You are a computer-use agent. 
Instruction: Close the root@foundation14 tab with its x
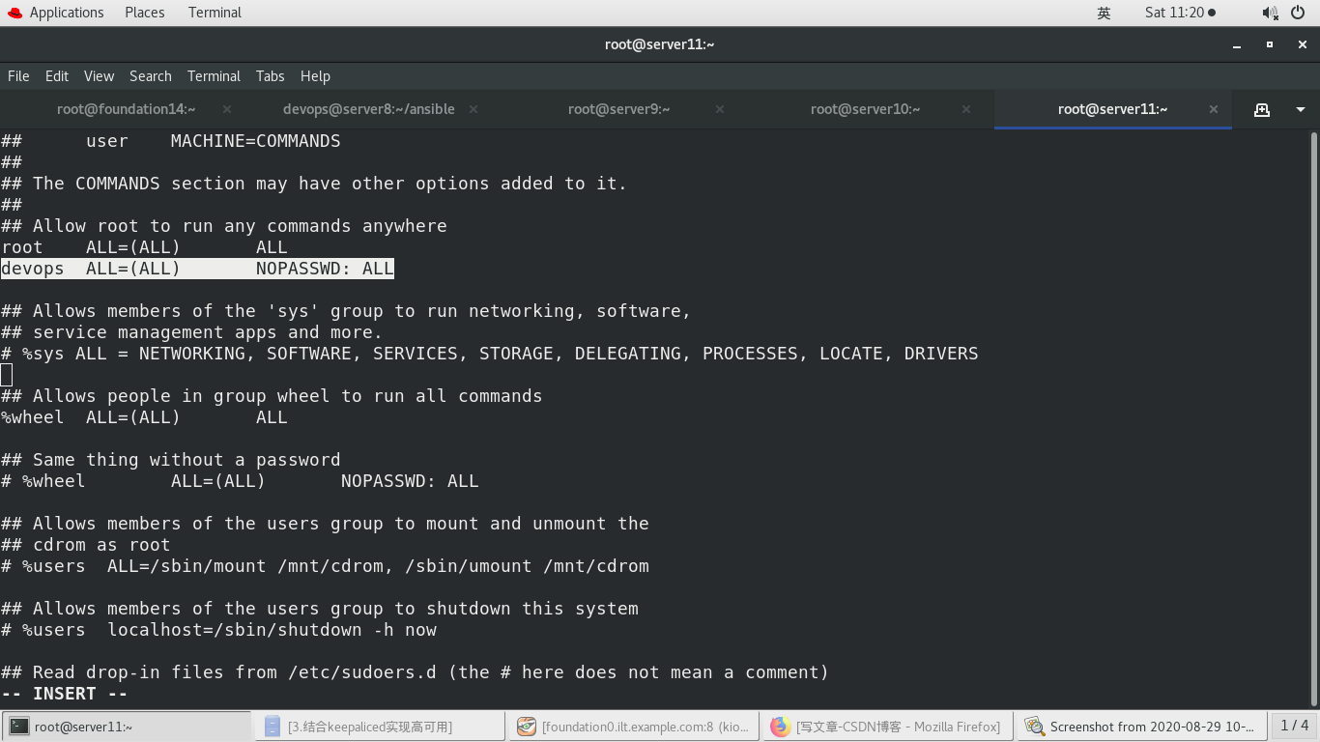click(226, 109)
